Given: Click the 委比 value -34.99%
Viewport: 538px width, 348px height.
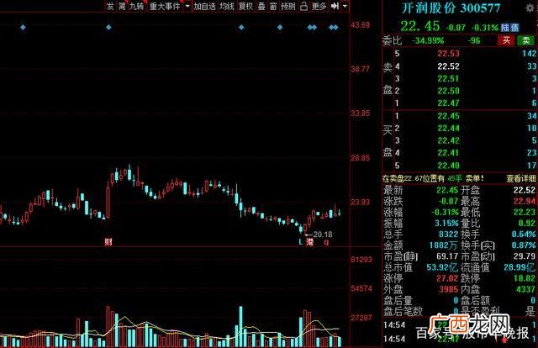Looking at the screenshot, I should tap(428, 41).
